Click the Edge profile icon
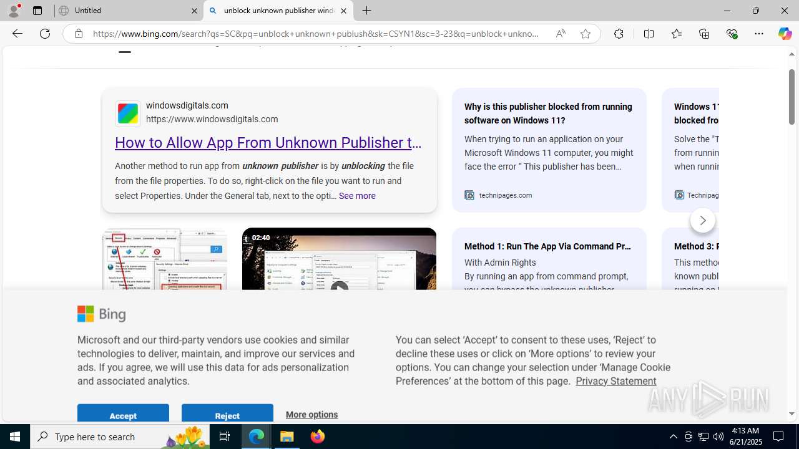799x449 pixels. 14,11
